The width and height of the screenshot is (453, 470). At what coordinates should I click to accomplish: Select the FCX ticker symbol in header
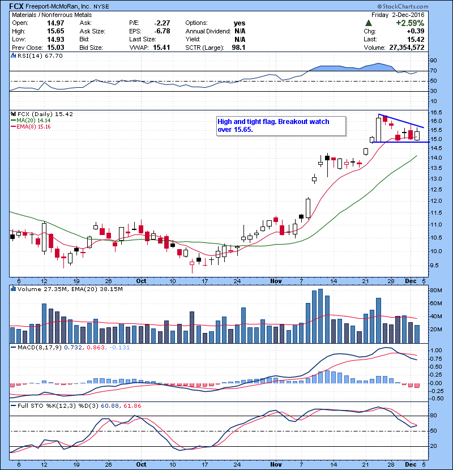tap(16, 6)
